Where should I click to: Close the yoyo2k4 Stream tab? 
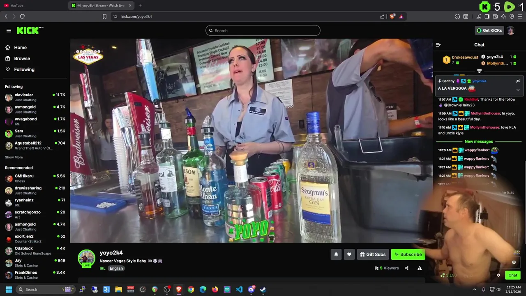(130, 5)
